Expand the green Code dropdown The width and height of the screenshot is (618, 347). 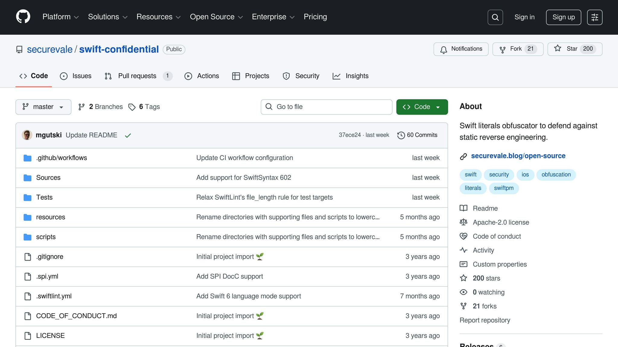(422, 107)
